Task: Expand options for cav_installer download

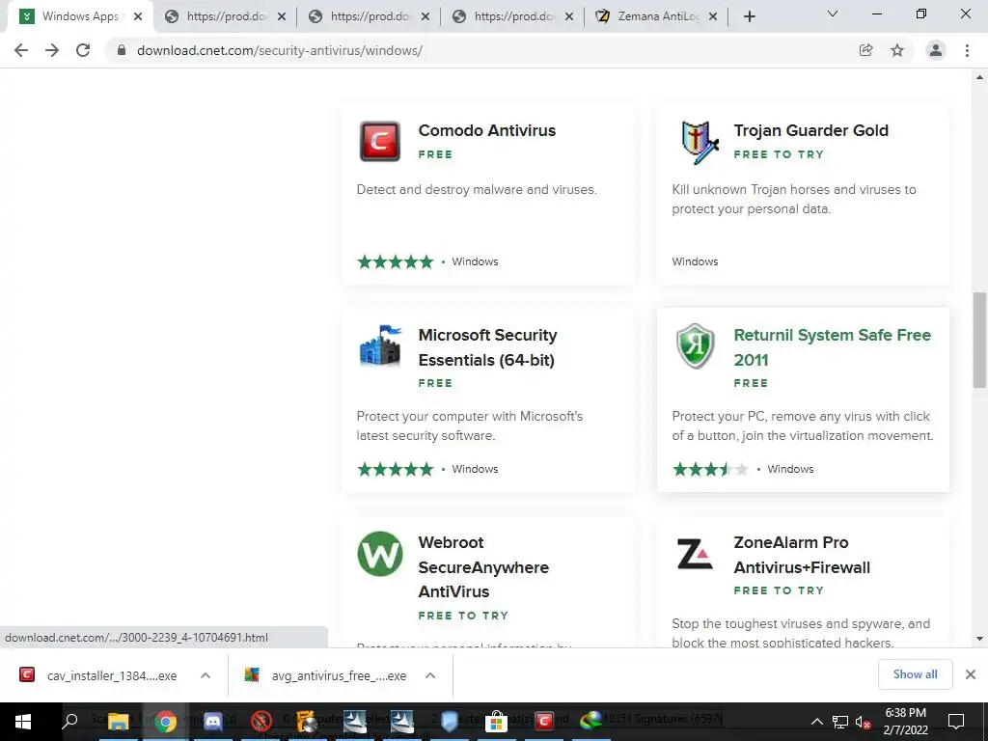Action: (206, 675)
